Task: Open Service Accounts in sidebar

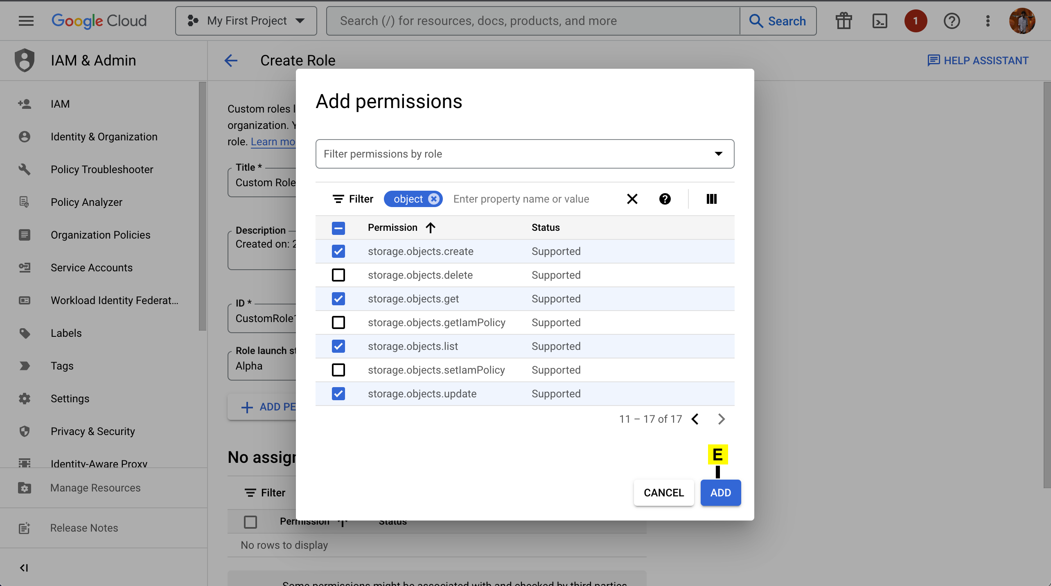Action: 91,268
